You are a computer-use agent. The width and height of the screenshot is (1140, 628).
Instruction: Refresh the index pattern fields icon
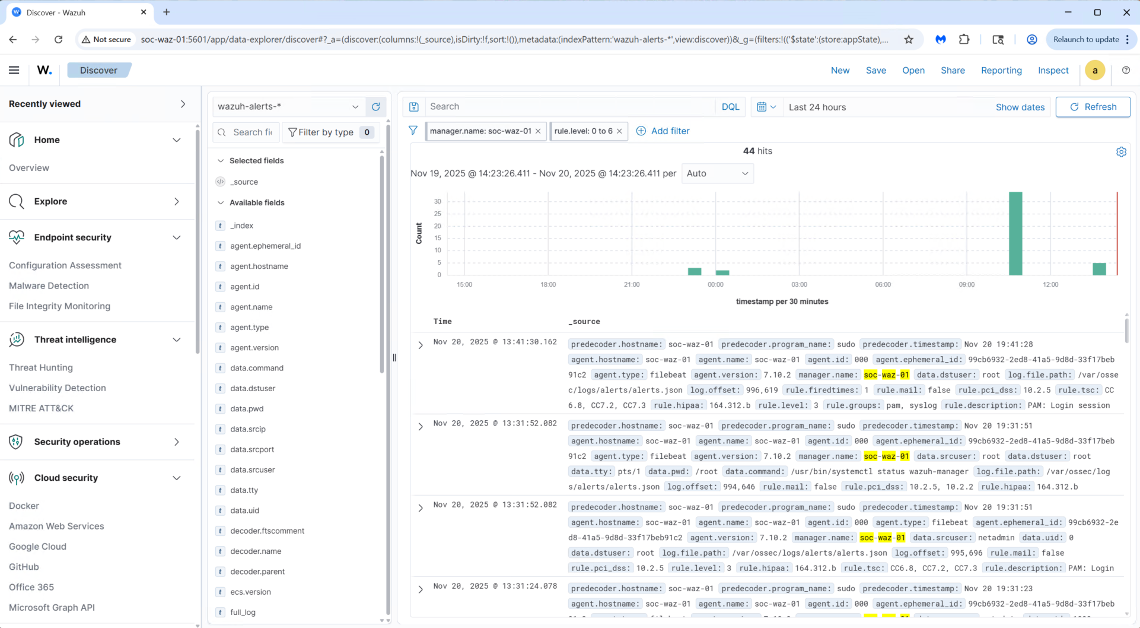pyautogui.click(x=375, y=107)
